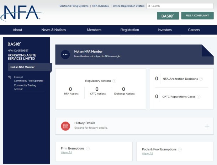The width and height of the screenshot is (217, 165).
Task: Click the Pools & Pool Exemptions heading
Action: (x=159, y=149)
